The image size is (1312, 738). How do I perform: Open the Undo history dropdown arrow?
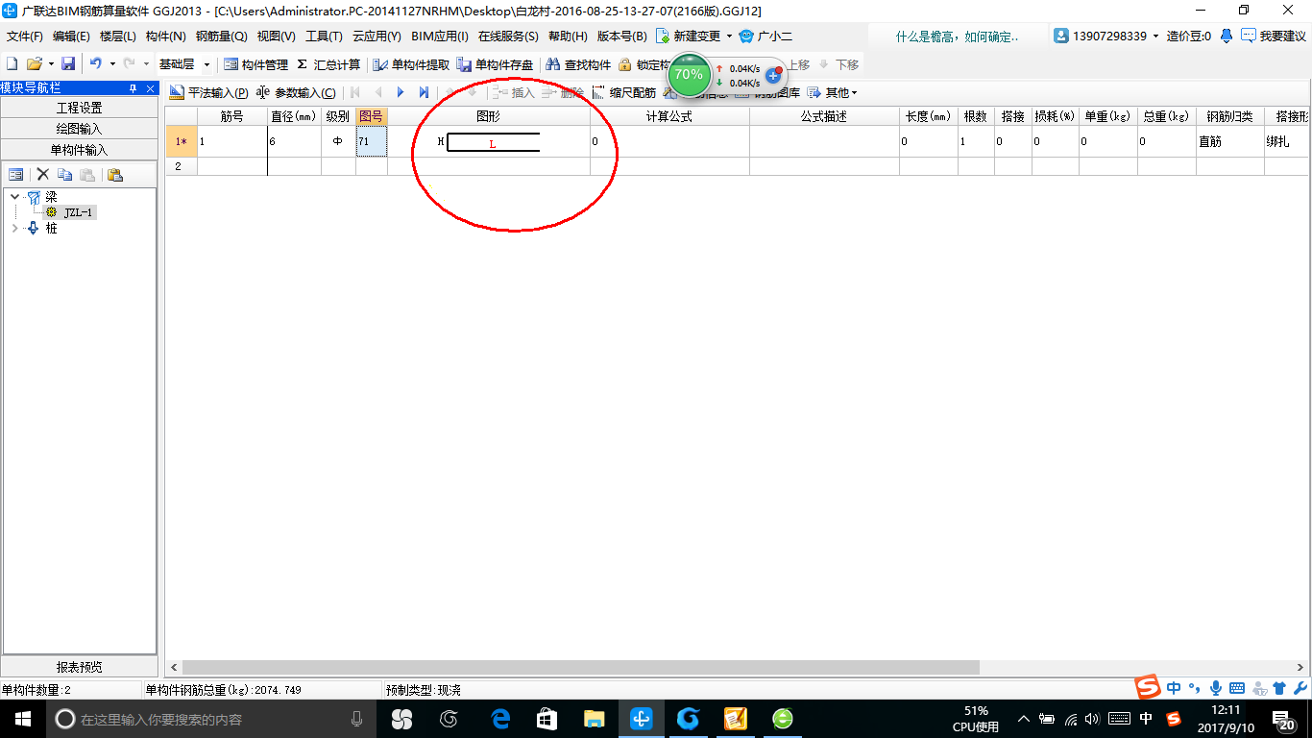(x=112, y=64)
